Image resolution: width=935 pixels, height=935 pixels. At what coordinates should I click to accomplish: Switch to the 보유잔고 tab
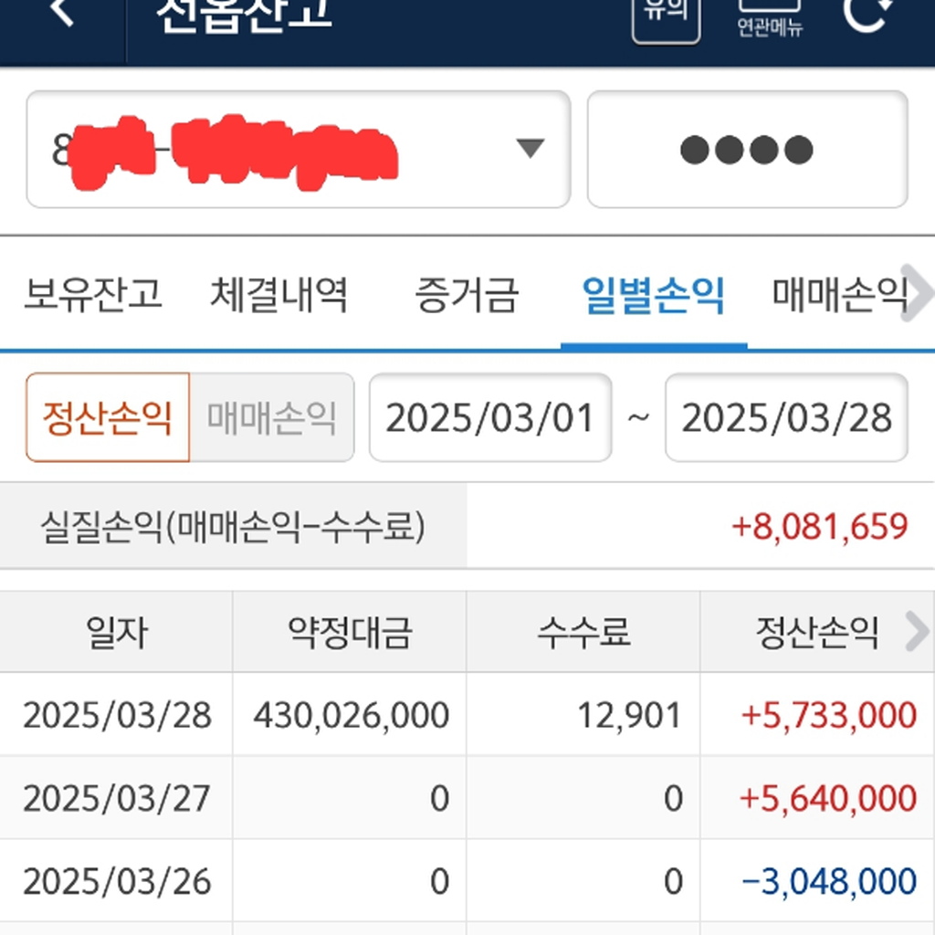92,295
